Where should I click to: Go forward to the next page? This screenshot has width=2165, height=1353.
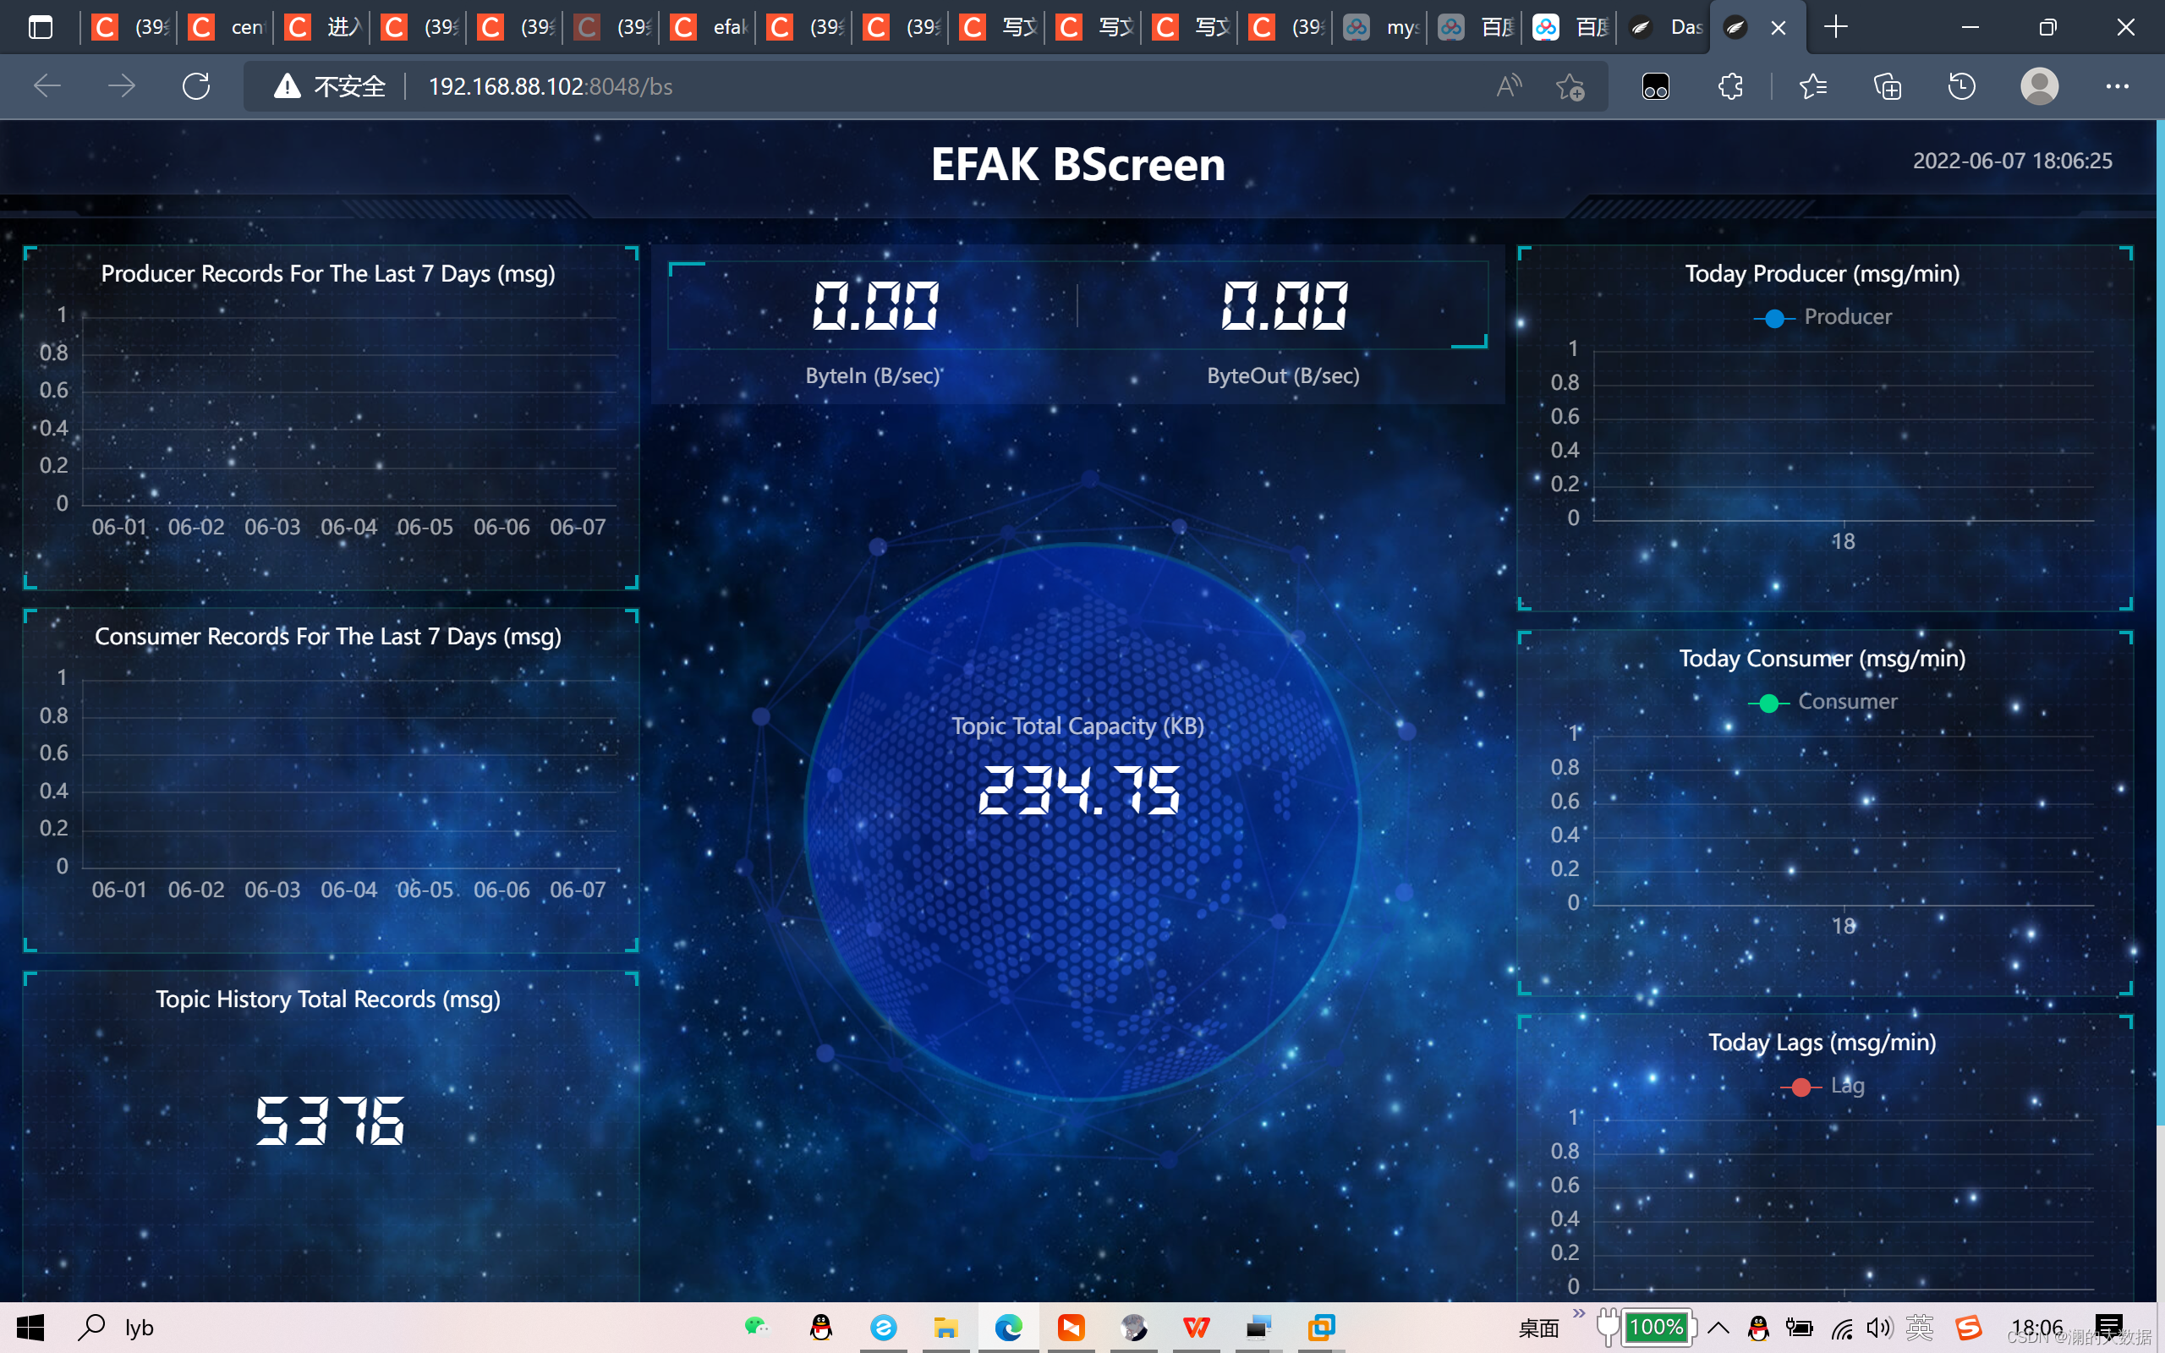[x=122, y=86]
